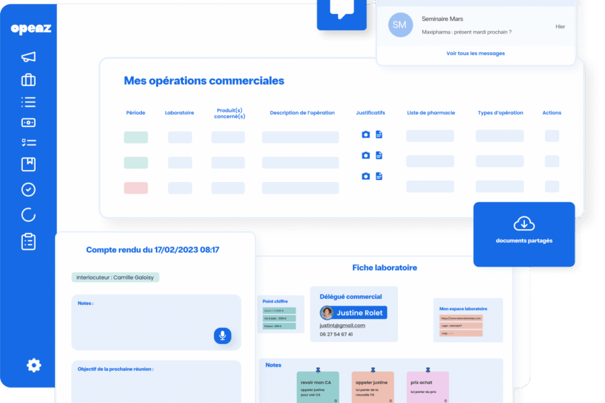Image resolution: width=605 pixels, height=403 pixels.
Task: Open the Voir tous les messages link
Action: [x=475, y=53]
